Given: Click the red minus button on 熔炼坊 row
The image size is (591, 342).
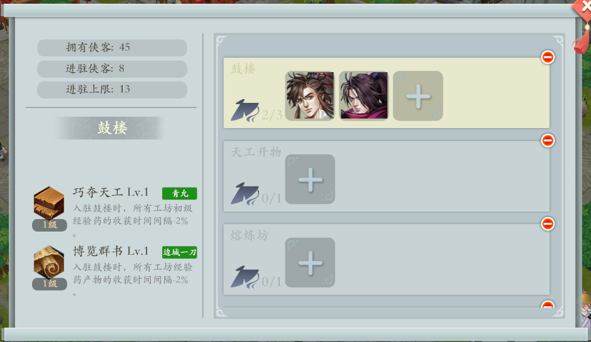Looking at the screenshot, I should 548,223.
